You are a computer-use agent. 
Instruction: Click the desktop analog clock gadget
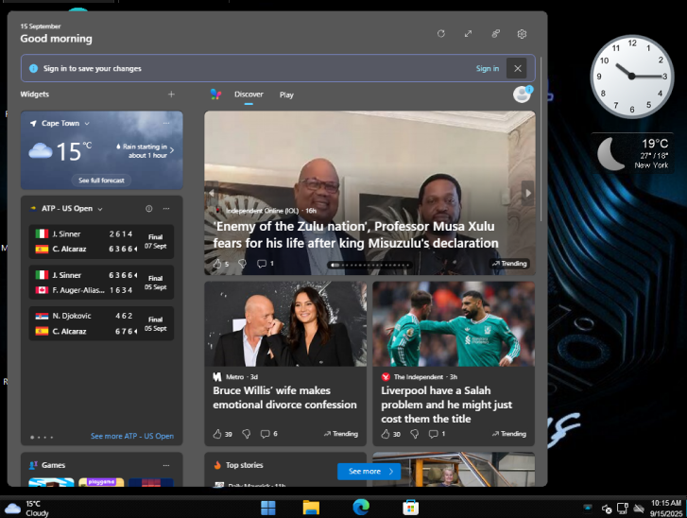pos(632,77)
